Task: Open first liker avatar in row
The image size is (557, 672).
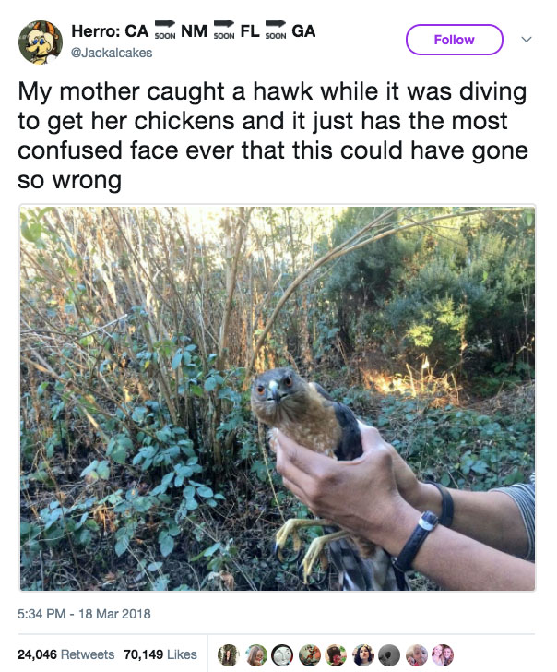Action: tap(228, 654)
